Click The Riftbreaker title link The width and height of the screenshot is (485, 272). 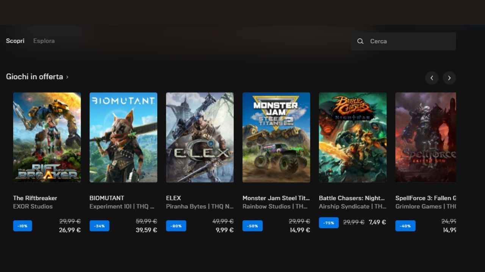[x=35, y=198]
